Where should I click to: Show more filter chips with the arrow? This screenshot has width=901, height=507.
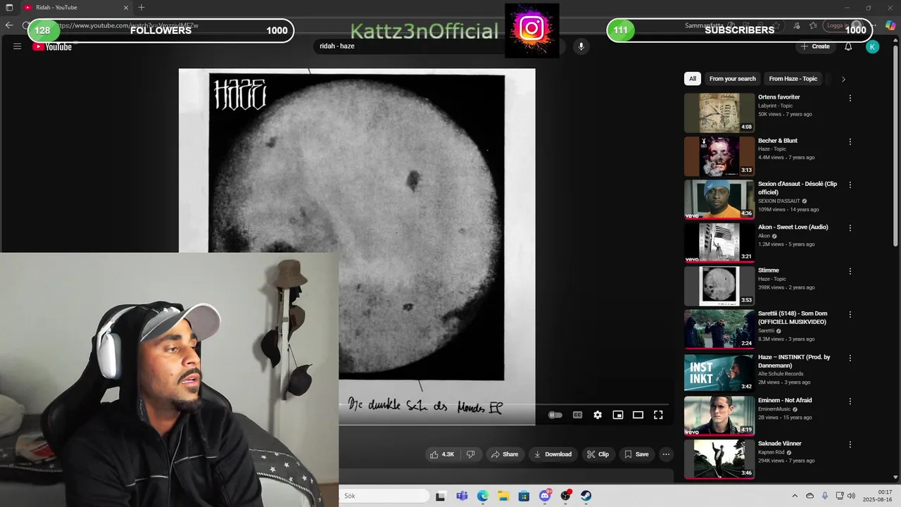click(x=843, y=79)
